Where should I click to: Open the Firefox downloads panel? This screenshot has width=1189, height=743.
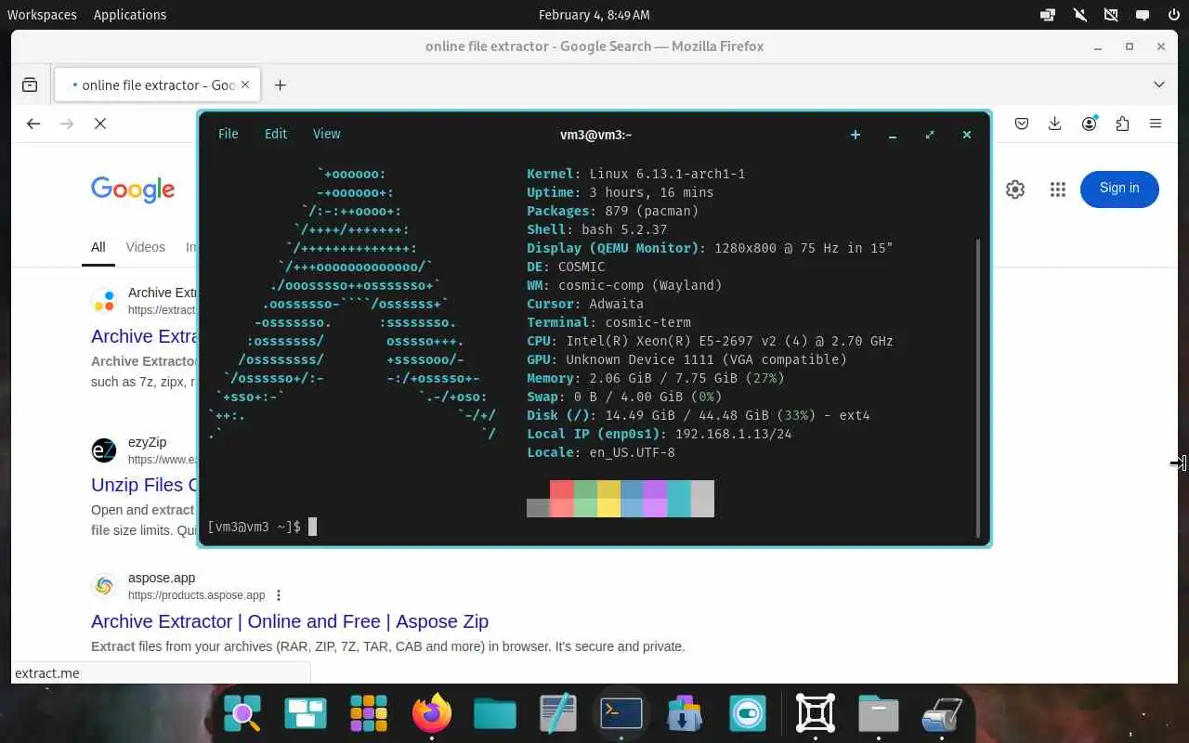(x=1055, y=124)
